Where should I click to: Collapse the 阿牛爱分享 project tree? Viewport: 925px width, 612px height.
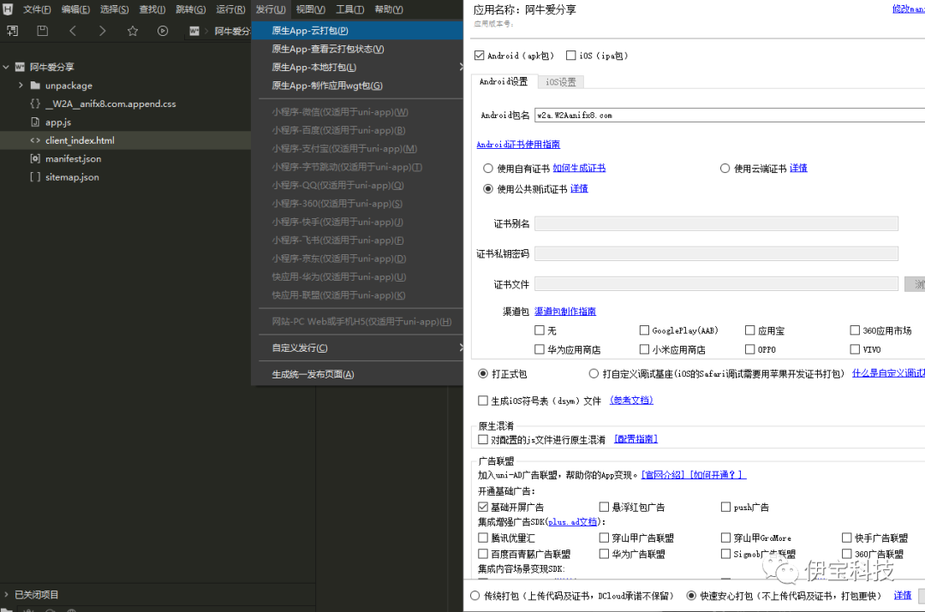click(x=6, y=67)
